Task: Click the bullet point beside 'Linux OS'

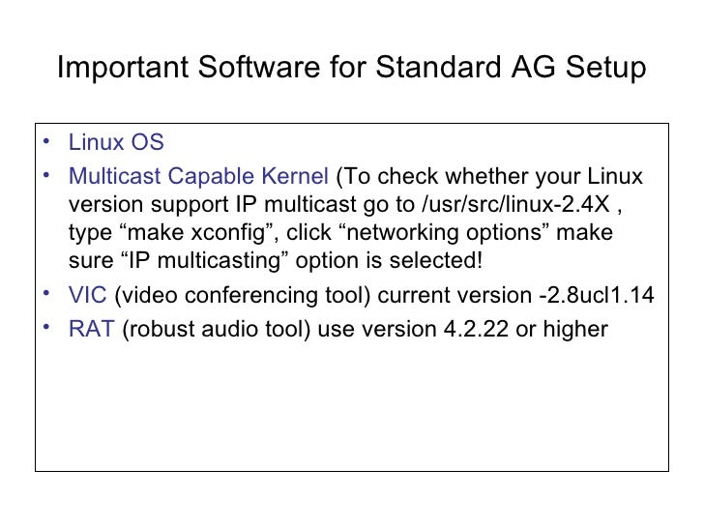Action: click(x=46, y=141)
